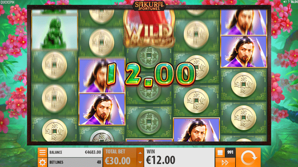
Task: Click the big 12.00 win amount overlay
Action: [151, 74]
